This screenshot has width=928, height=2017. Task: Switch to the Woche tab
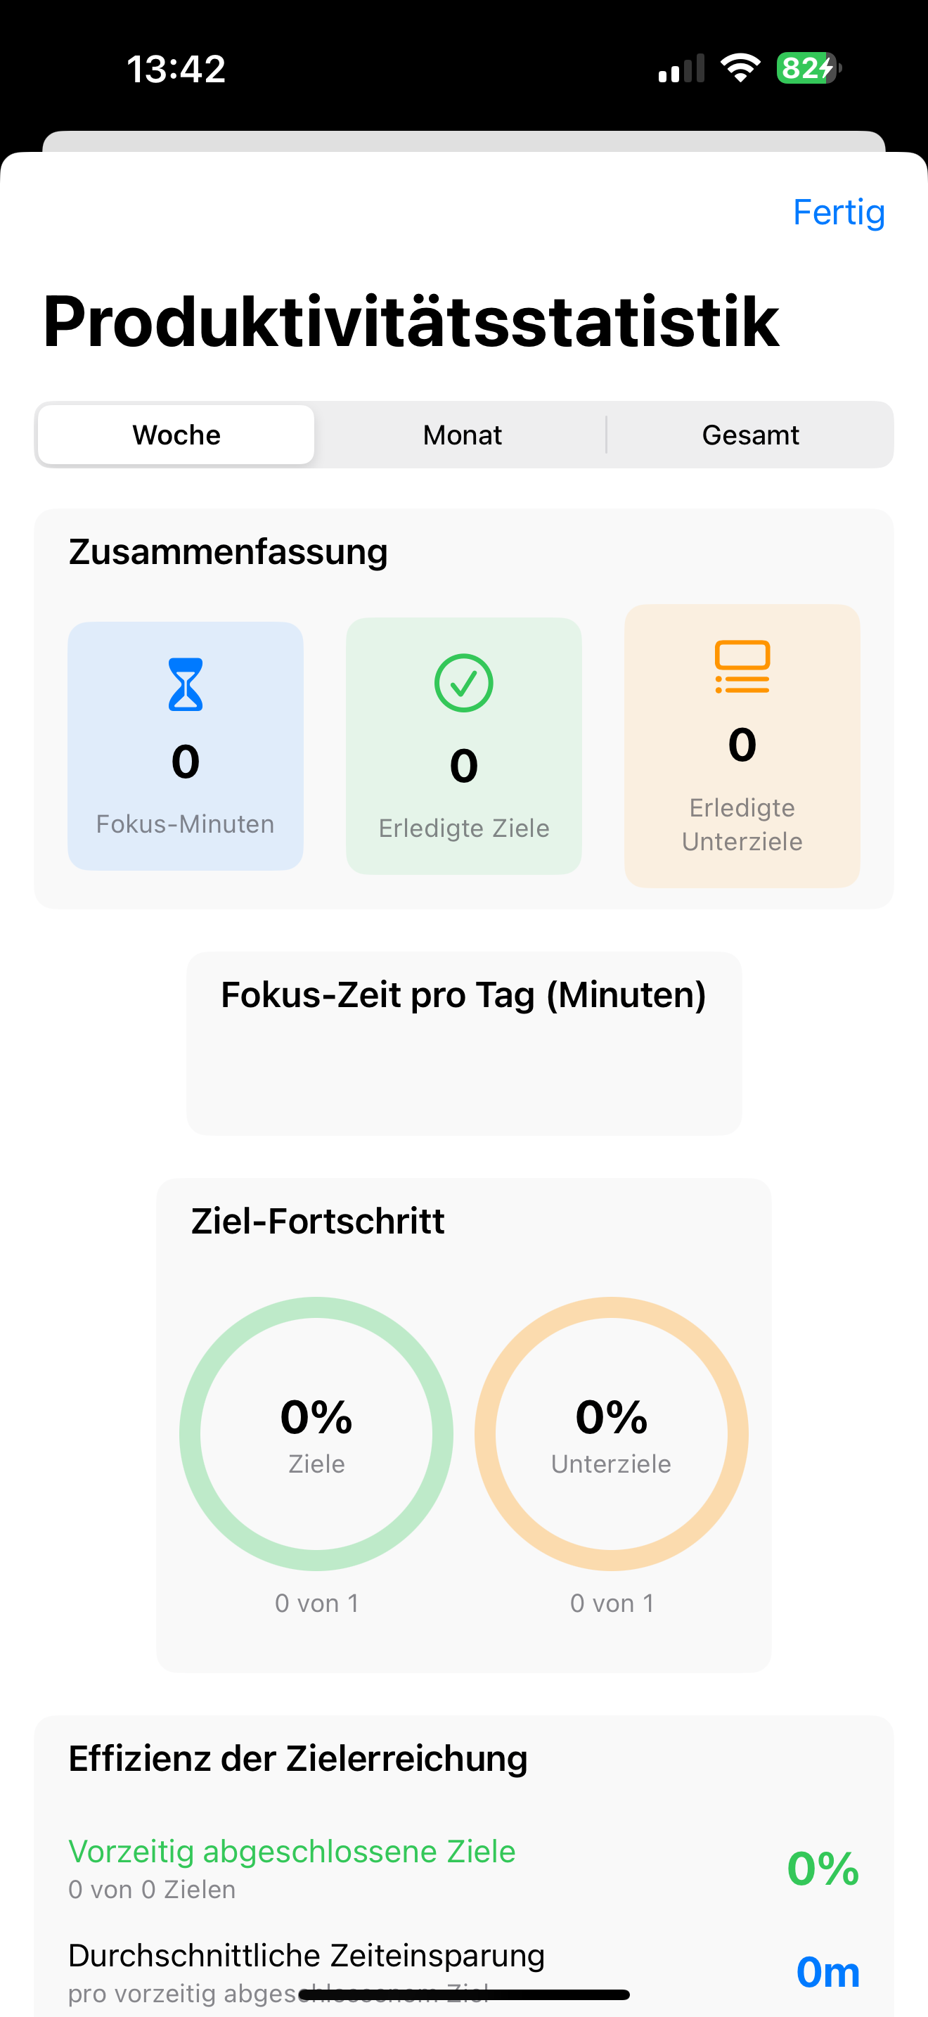(177, 435)
